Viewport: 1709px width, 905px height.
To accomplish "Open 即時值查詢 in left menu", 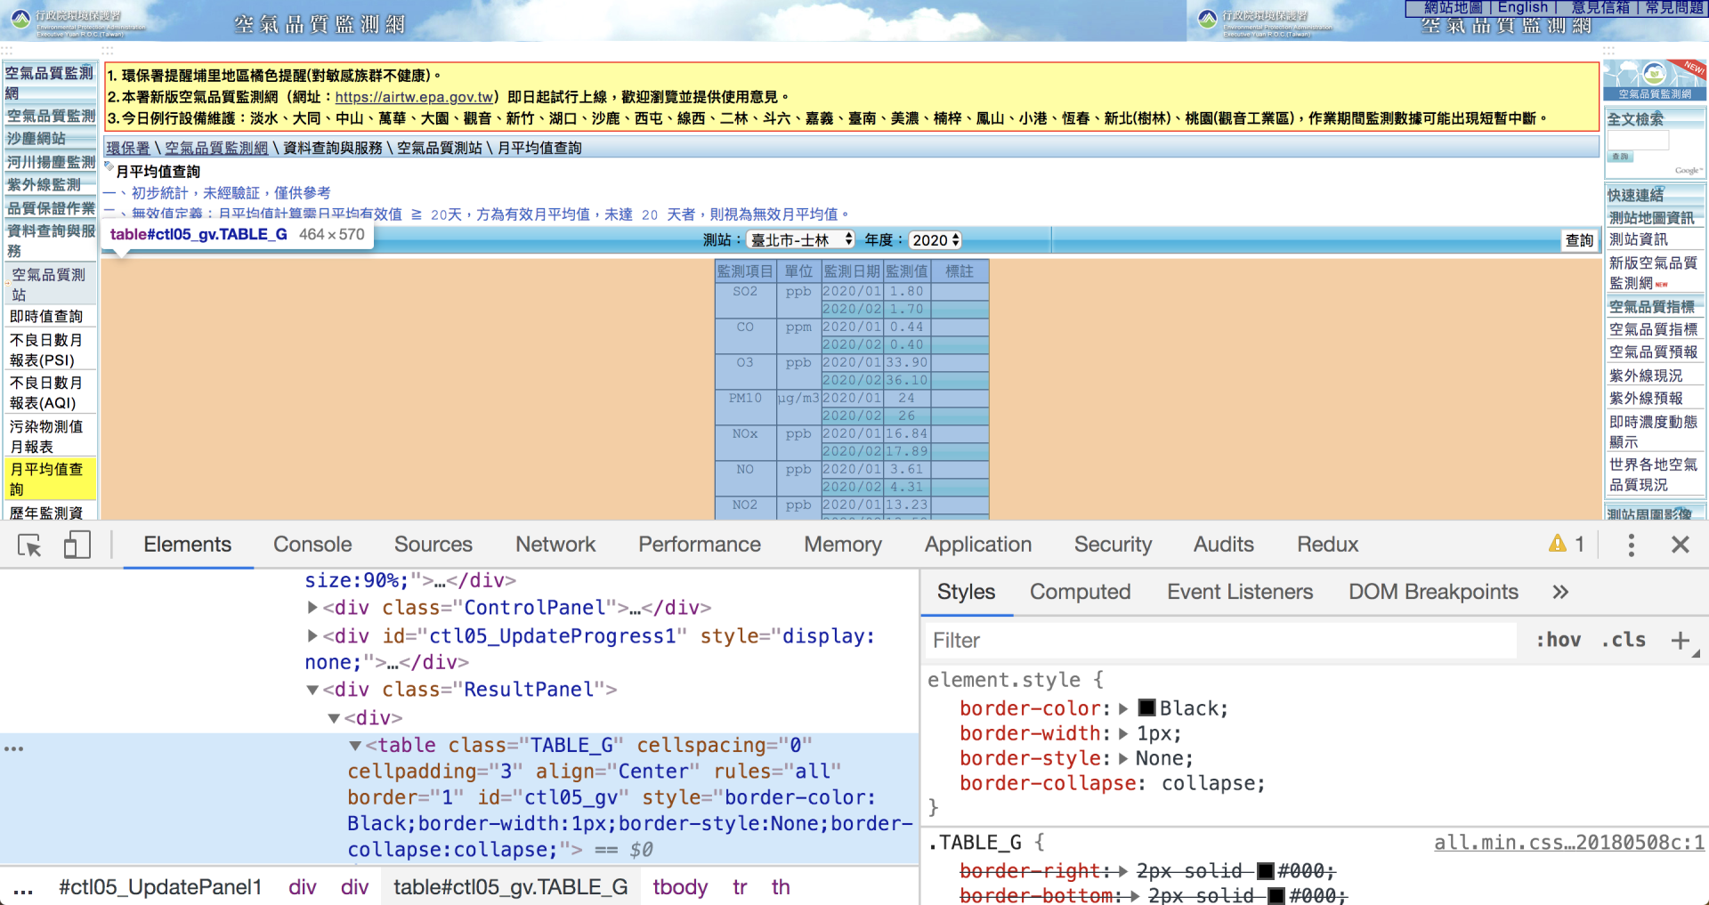I will (46, 317).
